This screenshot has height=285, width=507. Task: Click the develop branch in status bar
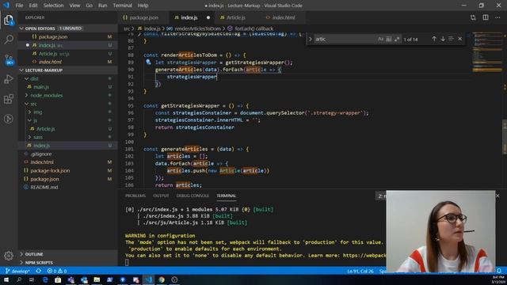(17, 271)
